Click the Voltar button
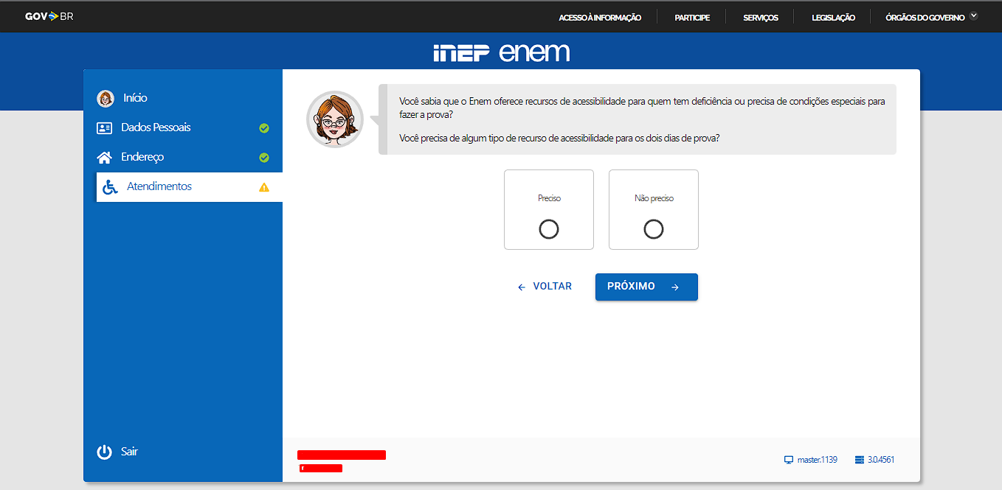Screen dimensions: 1002x490 click(x=545, y=287)
